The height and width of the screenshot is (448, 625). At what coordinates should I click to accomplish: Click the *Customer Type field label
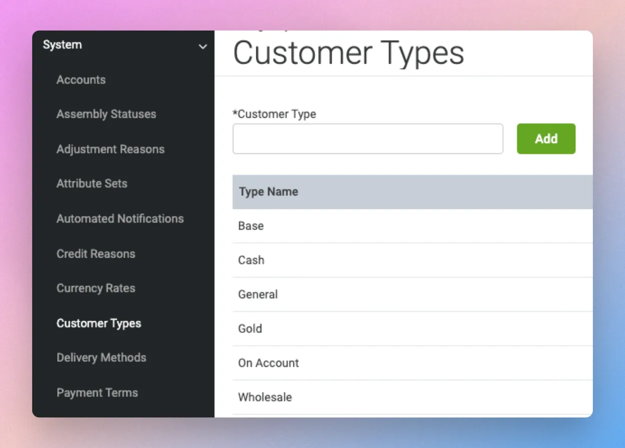(x=274, y=114)
